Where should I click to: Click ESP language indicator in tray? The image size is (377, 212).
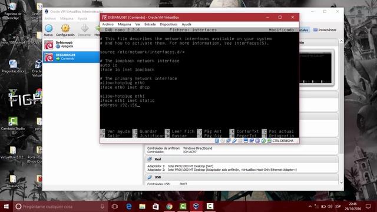(x=338, y=206)
